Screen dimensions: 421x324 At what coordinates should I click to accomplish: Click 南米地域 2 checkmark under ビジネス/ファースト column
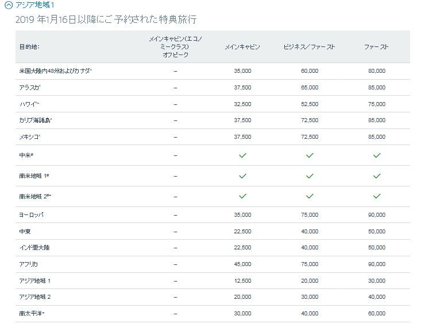(x=310, y=196)
